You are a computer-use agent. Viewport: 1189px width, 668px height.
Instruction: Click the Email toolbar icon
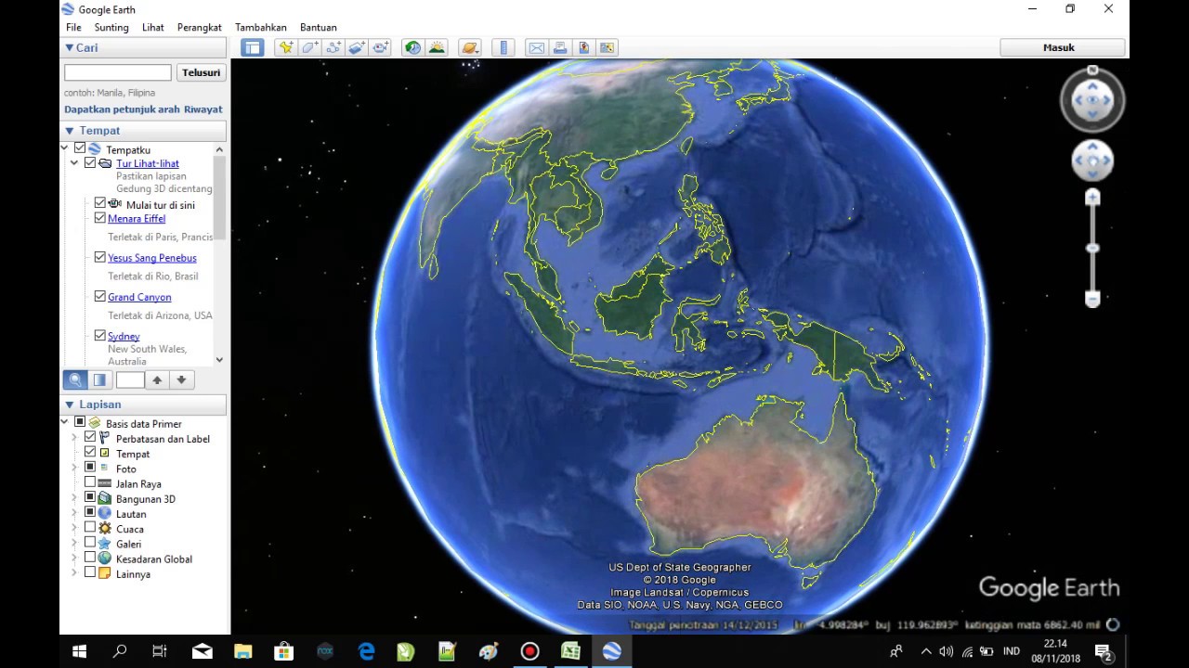click(536, 47)
